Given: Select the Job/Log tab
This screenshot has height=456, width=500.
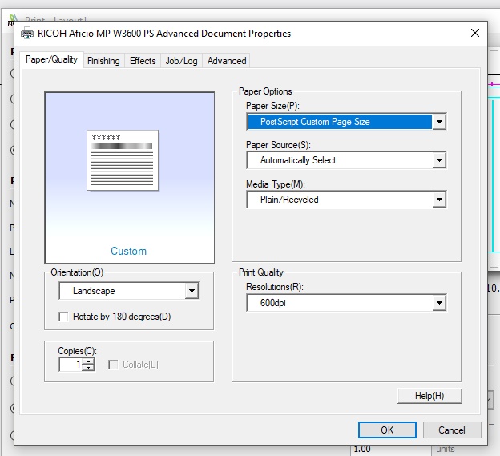Looking at the screenshot, I should tap(181, 61).
